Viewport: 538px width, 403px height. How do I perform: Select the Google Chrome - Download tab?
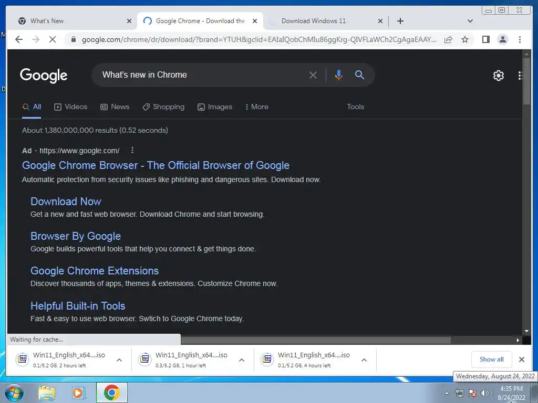tap(200, 21)
